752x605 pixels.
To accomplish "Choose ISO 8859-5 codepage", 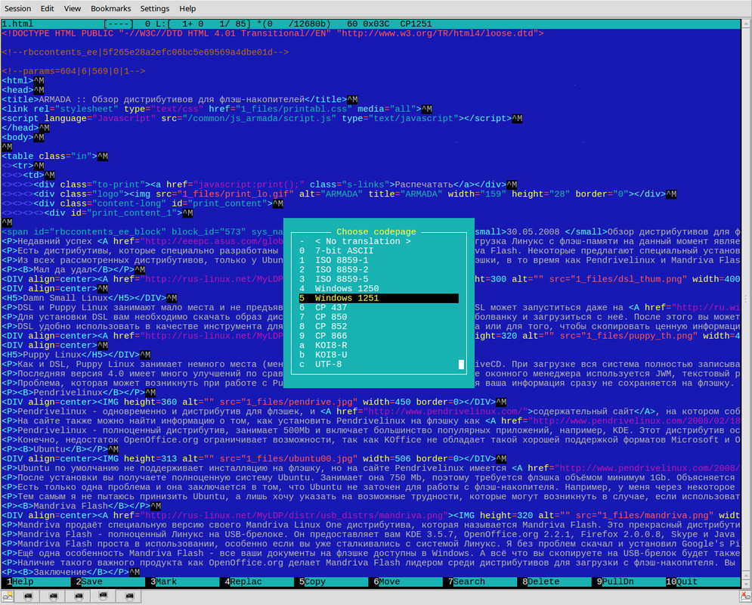I will 379,279.
